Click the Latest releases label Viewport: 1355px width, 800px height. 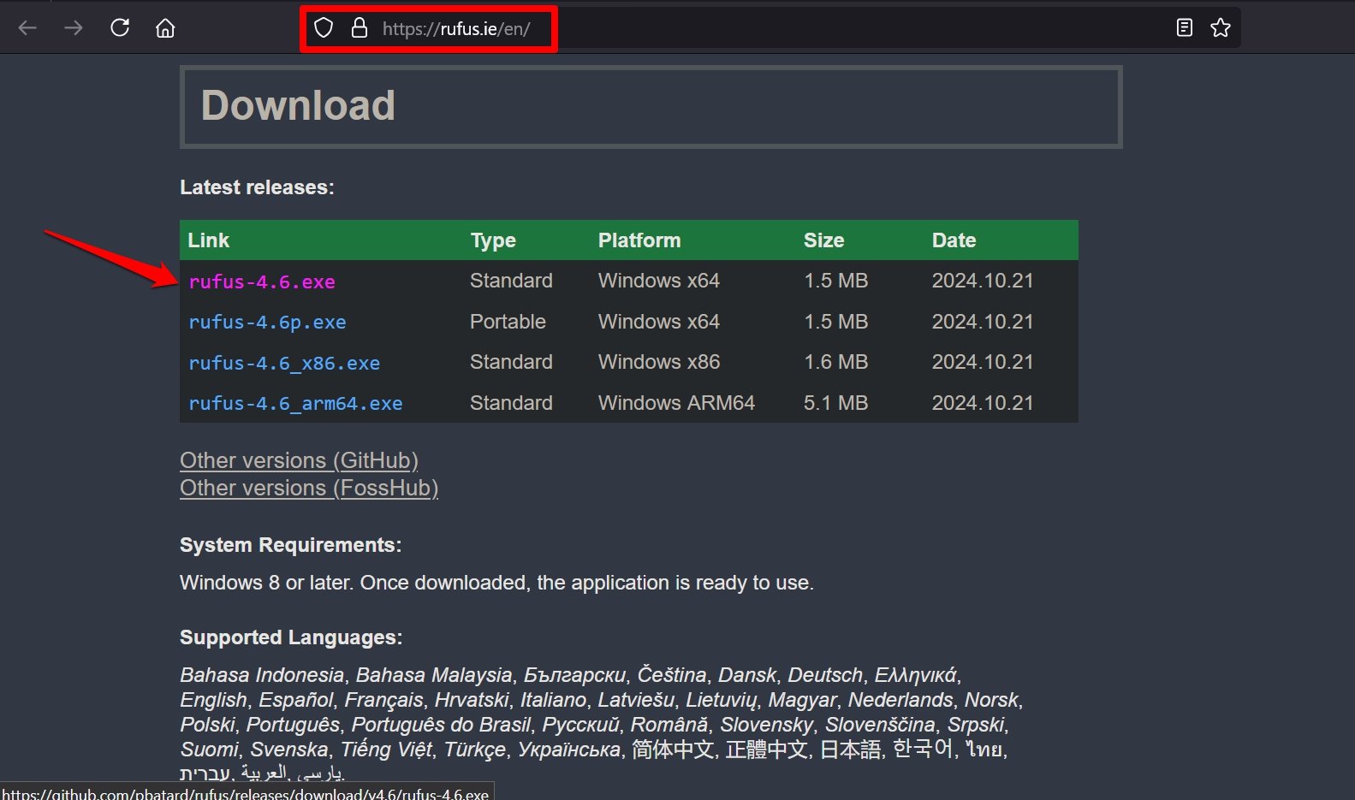[x=257, y=187]
